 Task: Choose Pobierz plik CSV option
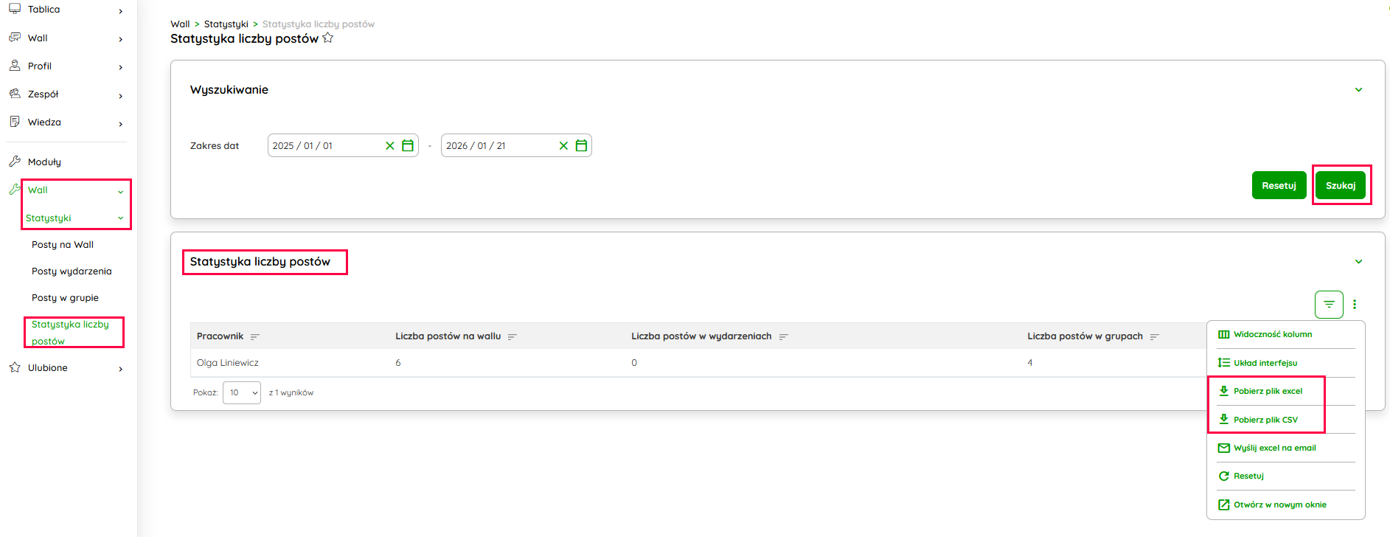pyautogui.click(x=1265, y=420)
